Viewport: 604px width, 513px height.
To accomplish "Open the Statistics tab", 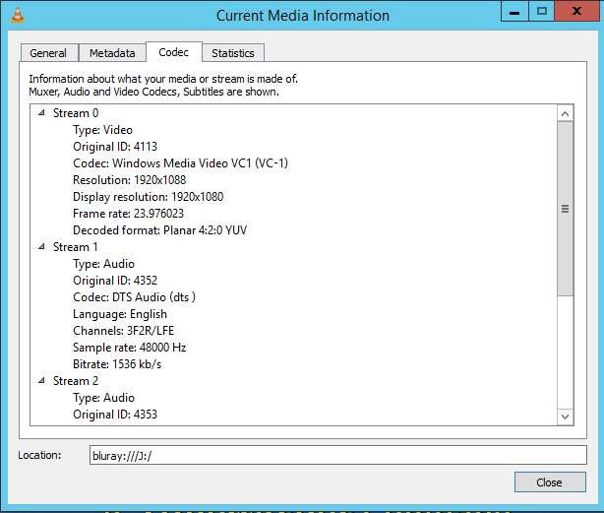I will (x=233, y=53).
